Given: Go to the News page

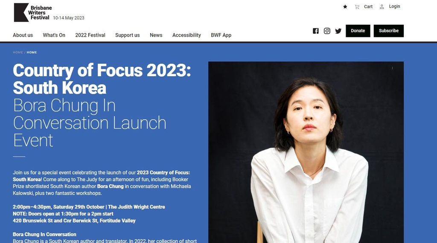Looking at the screenshot, I should 156,35.
